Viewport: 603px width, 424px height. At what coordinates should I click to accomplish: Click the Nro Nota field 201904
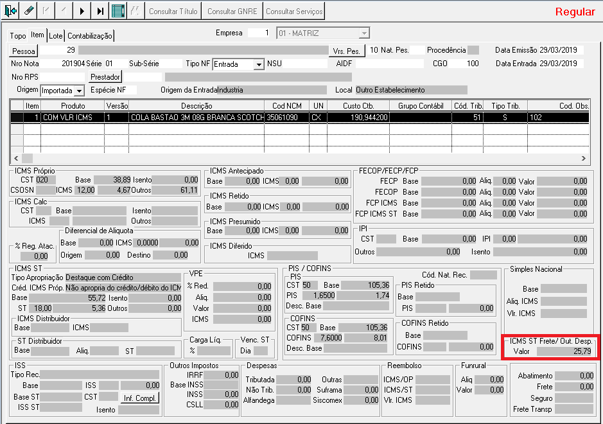(62, 64)
